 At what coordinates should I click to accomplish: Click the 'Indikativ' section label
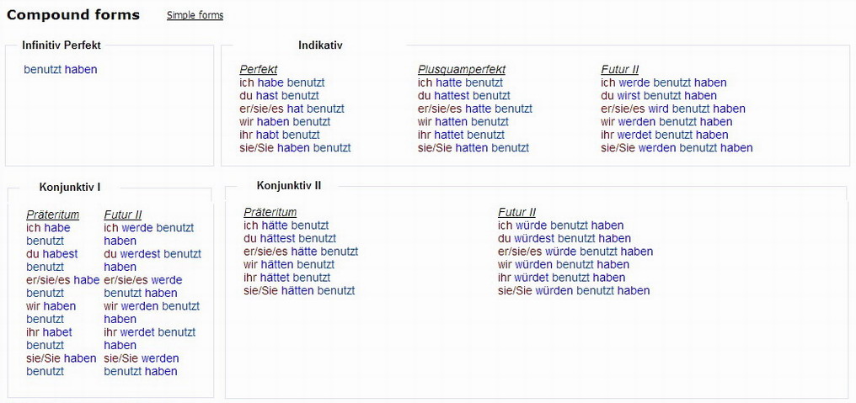click(x=320, y=45)
